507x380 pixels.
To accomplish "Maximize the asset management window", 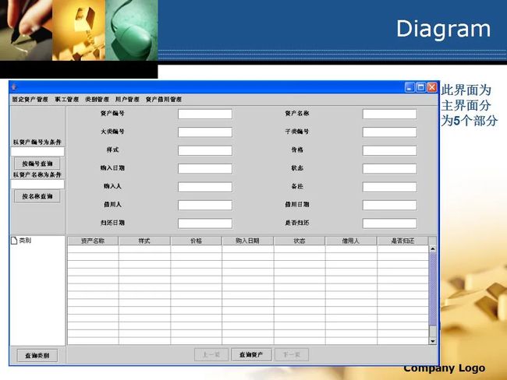I will (420, 87).
